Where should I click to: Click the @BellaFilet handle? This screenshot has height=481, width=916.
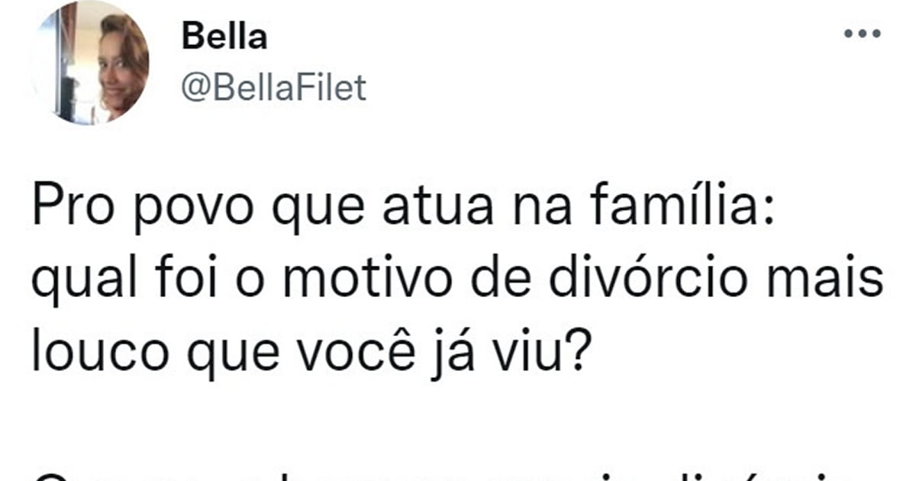pyautogui.click(x=273, y=89)
